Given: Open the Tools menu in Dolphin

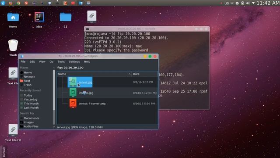Looking at the screenshot, I should pyautogui.click(x=61, y=61).
